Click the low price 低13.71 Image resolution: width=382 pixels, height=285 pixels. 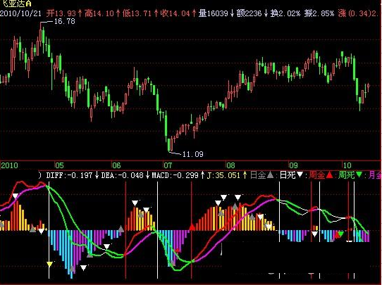point(137,13)
